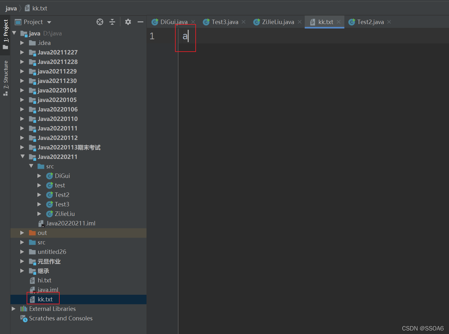Select the DiGui class icon in tree
The width and height of the screenshot is (449, 334).
(49, 176)
